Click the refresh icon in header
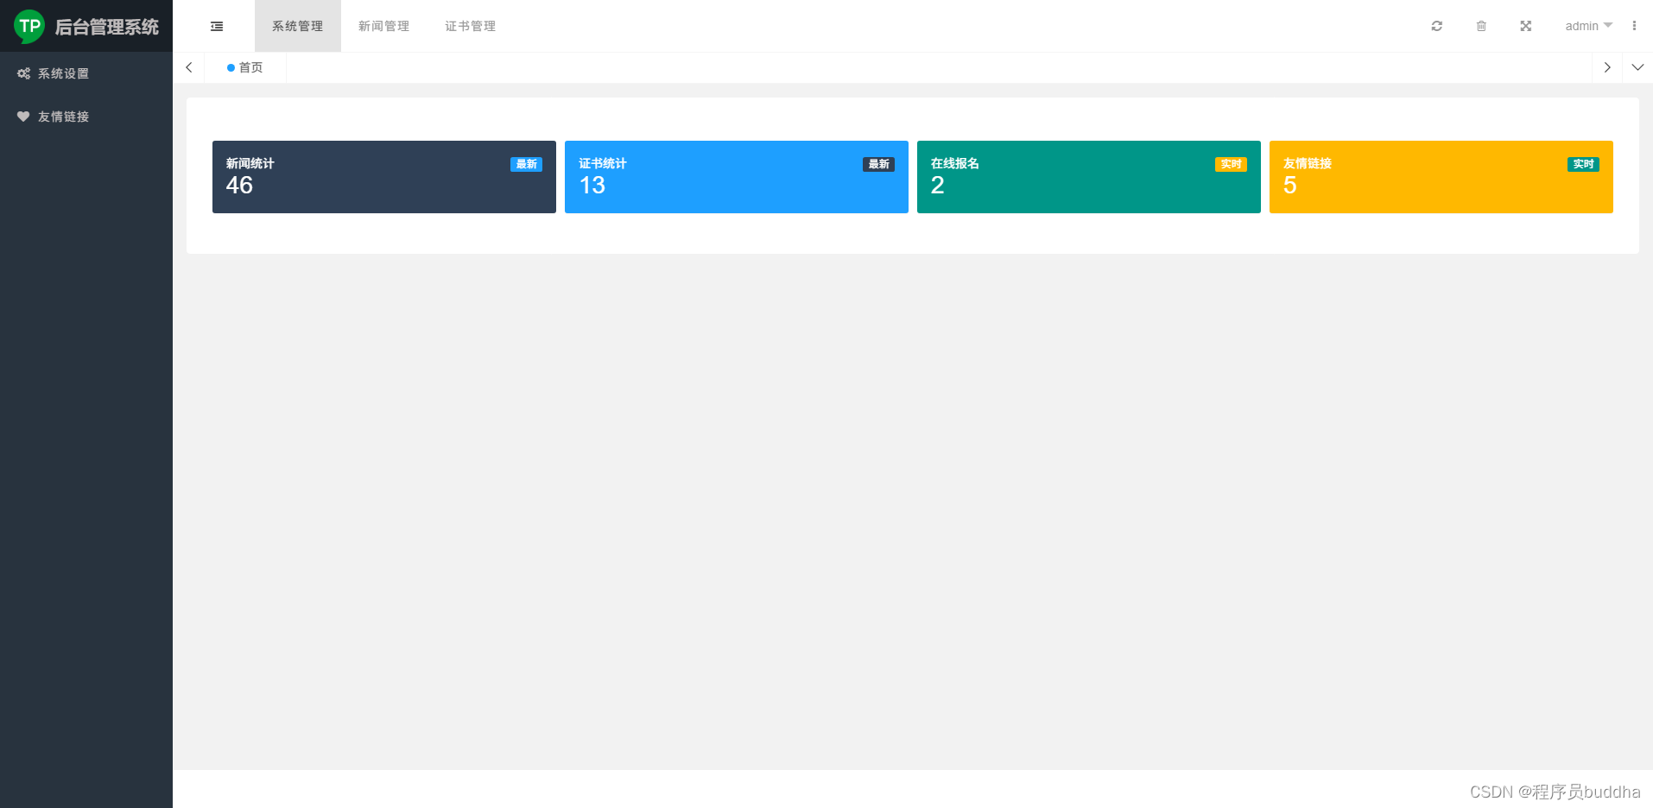Screen dimensions: 1653x808 click(x=1437, y=26)
